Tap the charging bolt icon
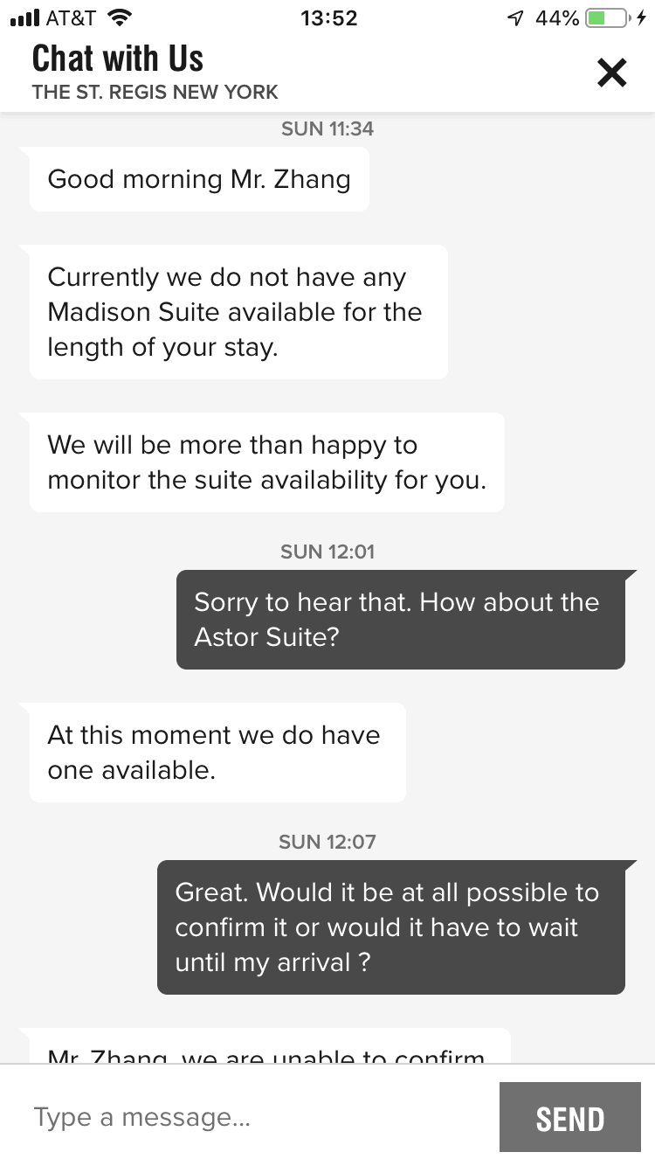The image size is (655, 1166). [642, 17]
